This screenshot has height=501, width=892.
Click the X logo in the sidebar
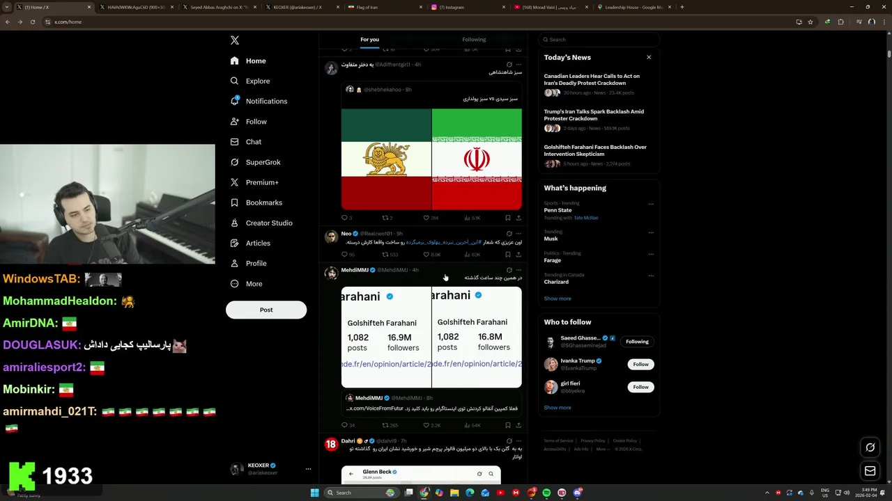click(x=235, y=40)
